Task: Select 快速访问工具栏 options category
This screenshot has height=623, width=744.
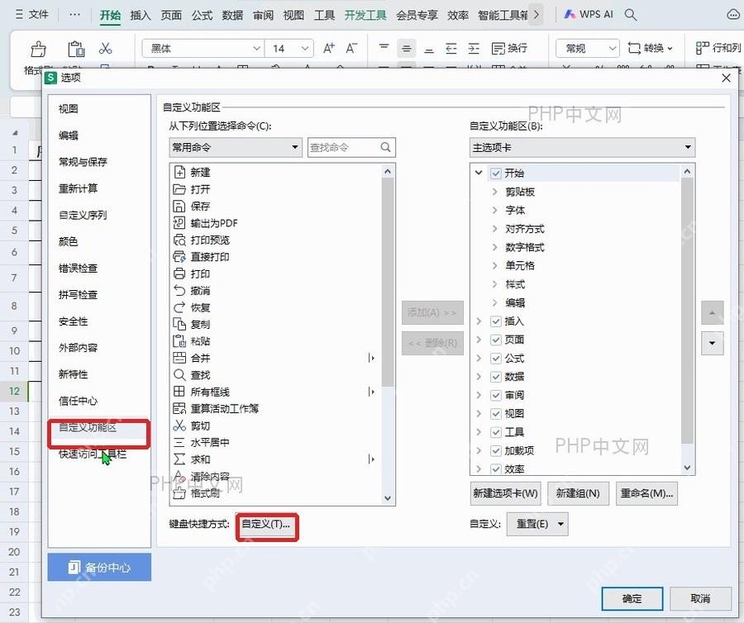Action: click(x=93, y=454)
